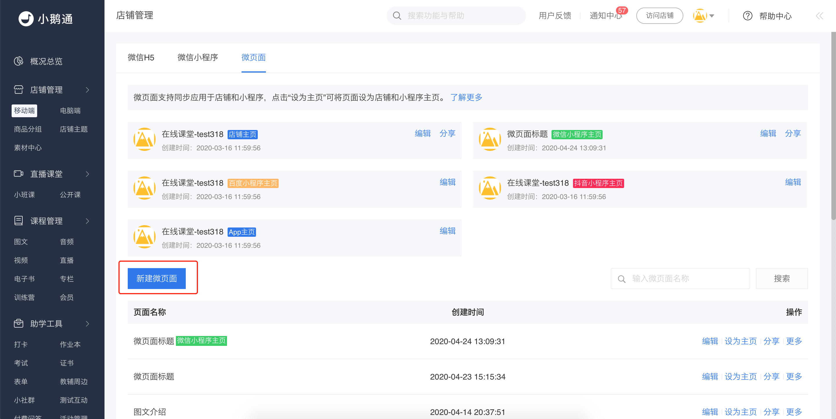Expand the 课程管理 sidebar chevron
This screenshot has width=836, height=419.
pyautogui.click(x=87, y=221)
